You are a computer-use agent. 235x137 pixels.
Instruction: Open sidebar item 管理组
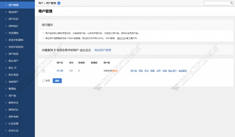point(17,89)
